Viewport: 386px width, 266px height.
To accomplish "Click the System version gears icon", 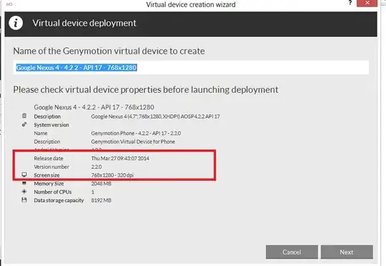I will 24,124.
